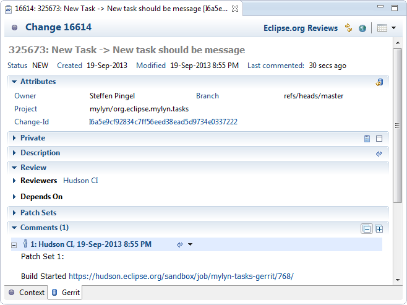Screen dimensions: 407x305
Task: Open the toolbar view menu dropdown arrow
Action: coord(393,28)
